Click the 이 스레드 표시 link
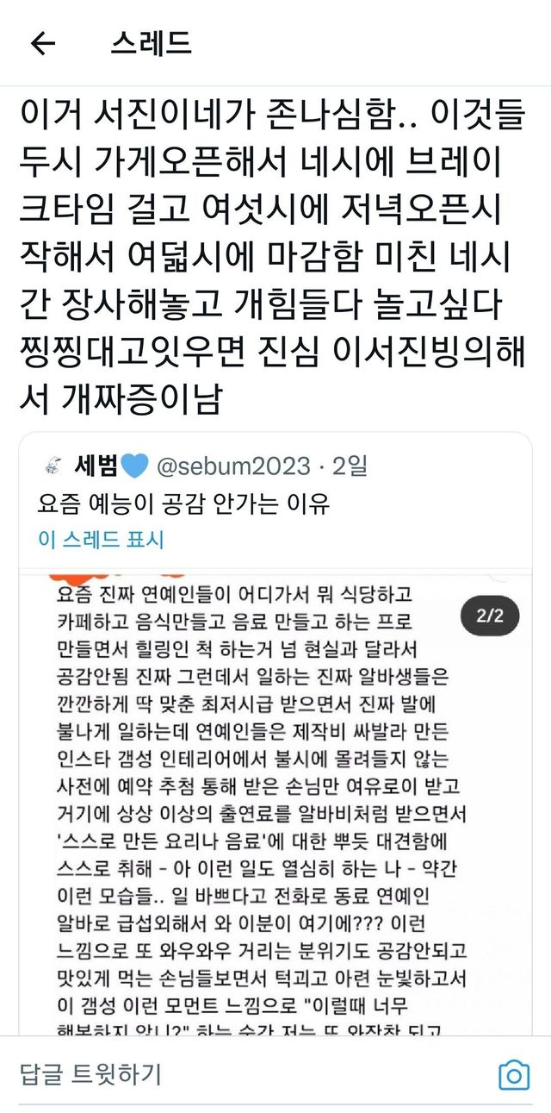551x1113 pixels. click(101, 540)
